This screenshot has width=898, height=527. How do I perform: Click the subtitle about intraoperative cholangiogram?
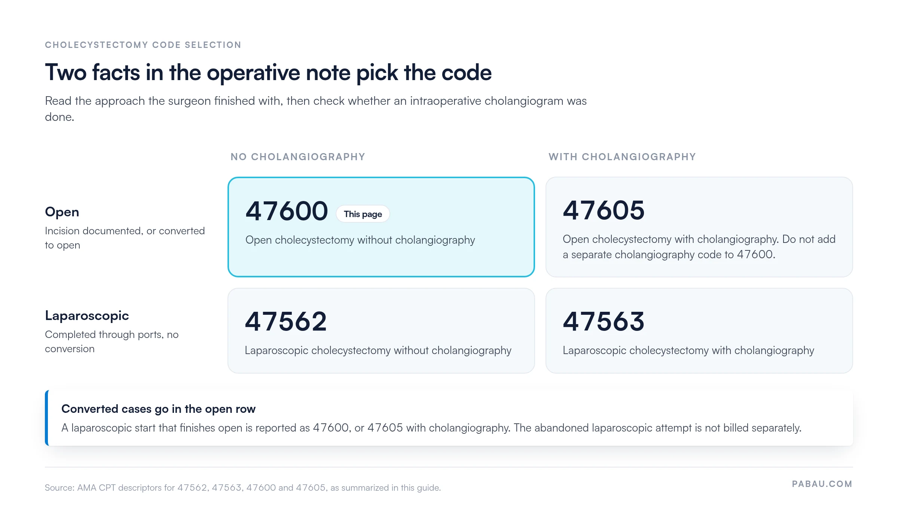pos(316,109)
